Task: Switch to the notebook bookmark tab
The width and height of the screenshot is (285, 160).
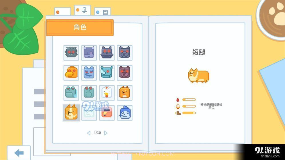Action: 102,12
